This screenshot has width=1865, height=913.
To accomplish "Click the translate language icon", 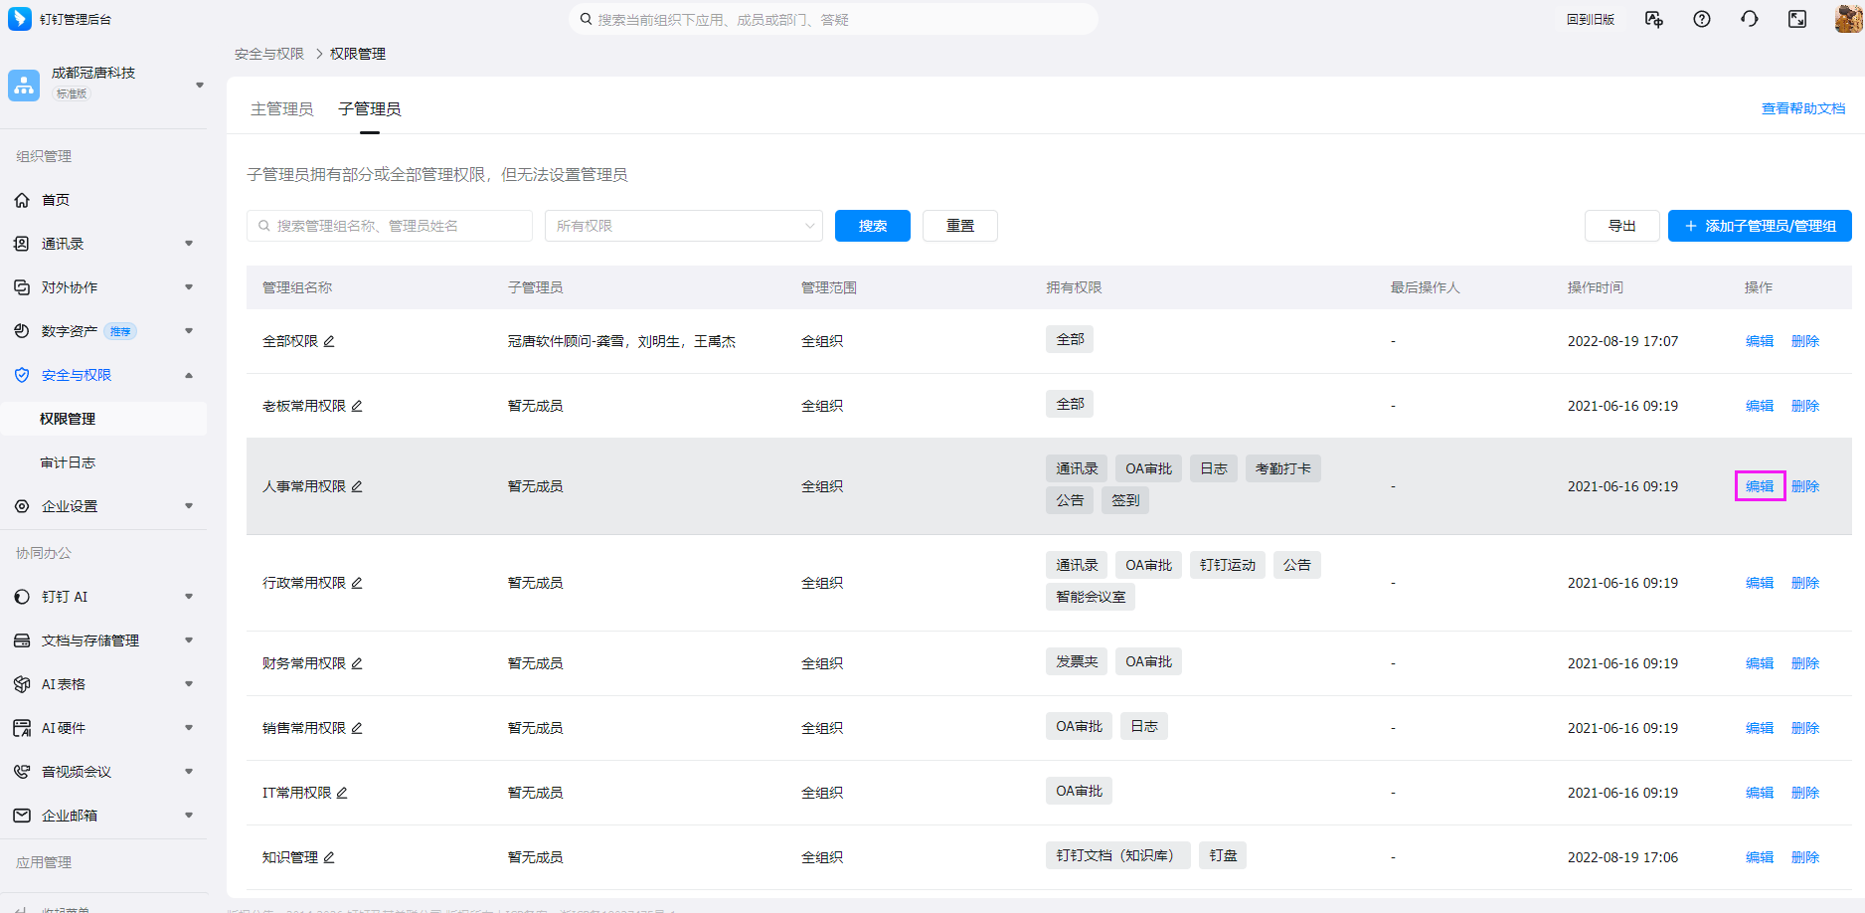I will 1654,20.
